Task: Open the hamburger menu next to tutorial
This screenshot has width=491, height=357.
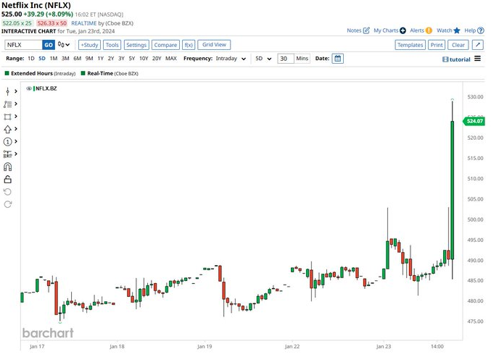Action: (x=477, y=59)
